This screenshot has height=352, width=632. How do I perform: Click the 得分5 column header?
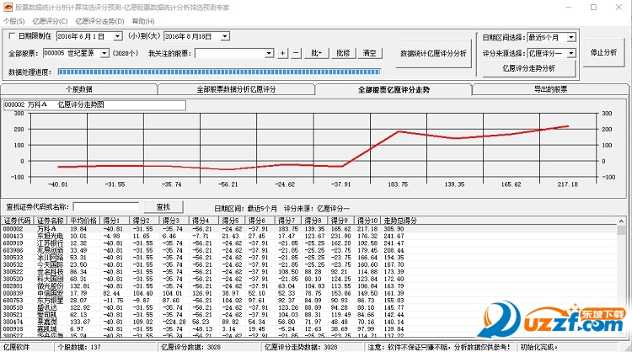[x=233, y=221]
